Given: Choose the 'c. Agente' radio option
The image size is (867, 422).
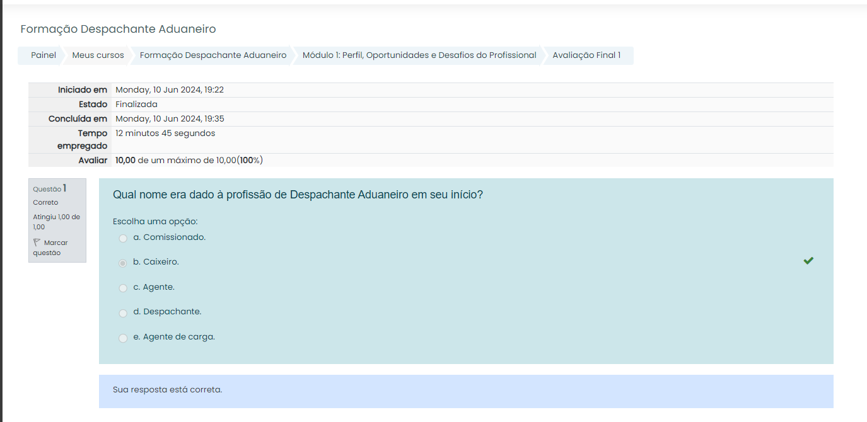Looking at the screenshot, I should (123, 288).
